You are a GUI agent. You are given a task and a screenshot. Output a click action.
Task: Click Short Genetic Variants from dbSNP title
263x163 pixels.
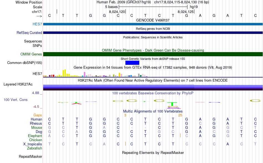pos(153,59)
